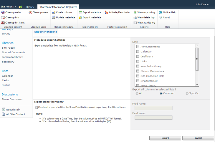
Task: Check the deelibrary list checkbox
Action: (138, 56)
